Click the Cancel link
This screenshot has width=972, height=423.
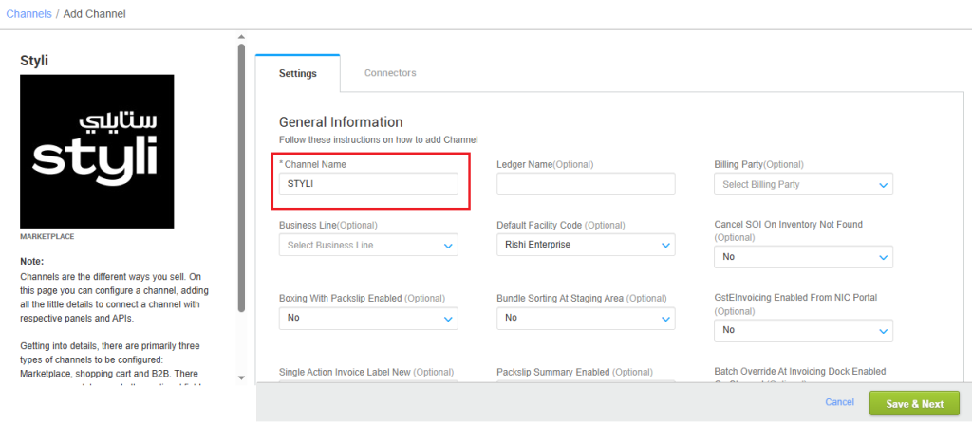click(x=839, y=403)
